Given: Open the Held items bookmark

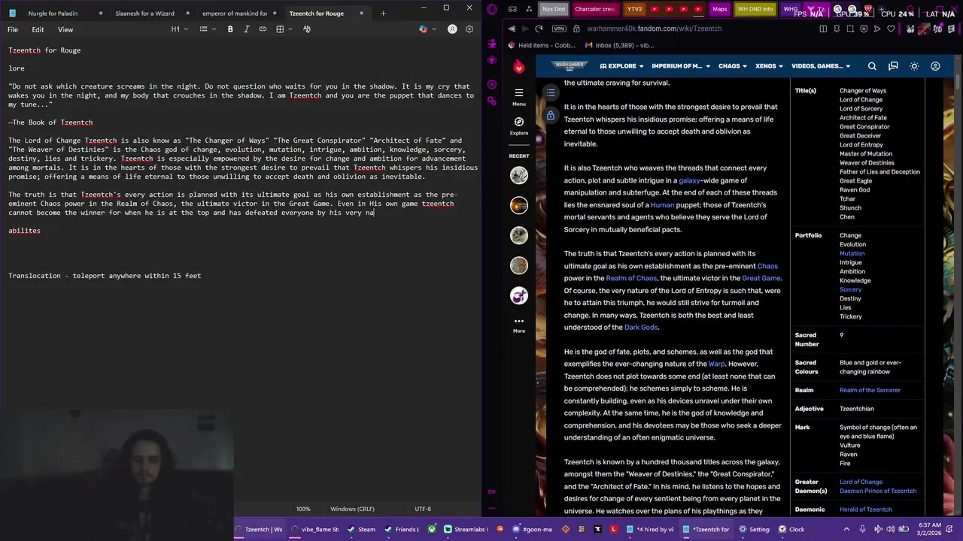Looking at the screenshot, I should click(542, 45).
